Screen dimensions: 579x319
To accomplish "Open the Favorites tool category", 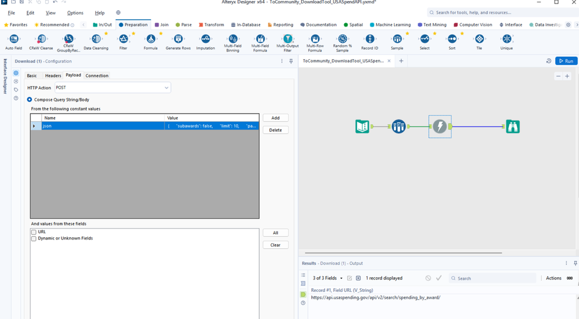I will (x=16, y=25).
